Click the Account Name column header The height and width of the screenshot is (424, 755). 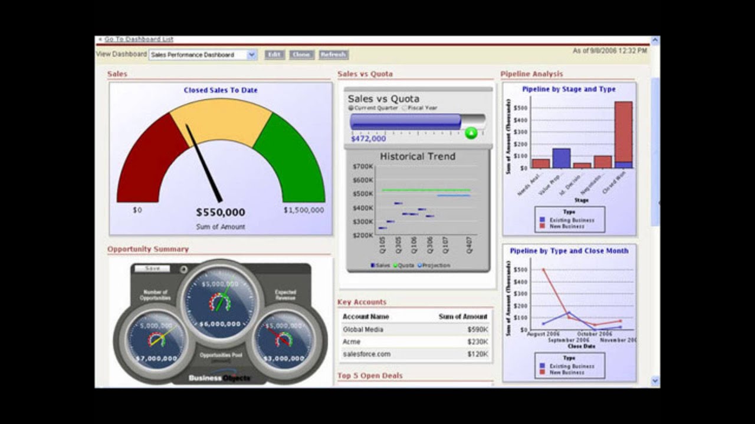click(x=366, y=317)
